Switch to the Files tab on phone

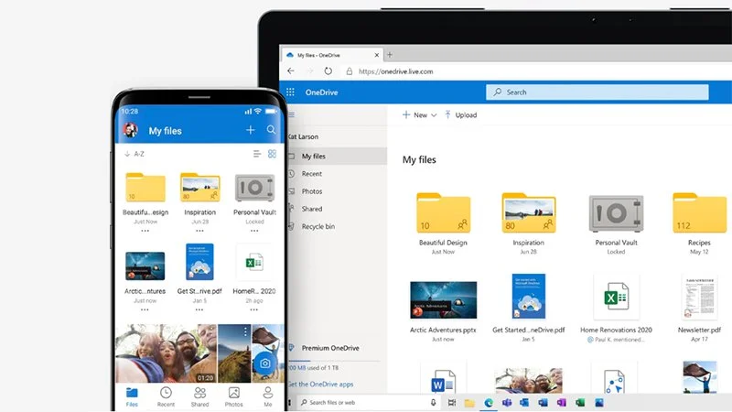click(132, 397)
